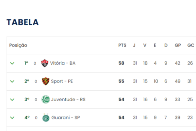
Task: Click the 4º position label
Action: 27,118
